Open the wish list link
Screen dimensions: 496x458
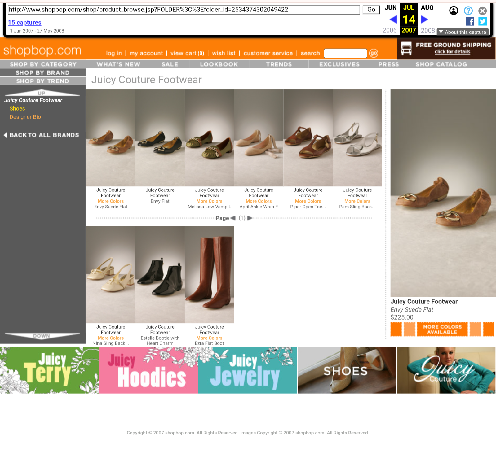tap(224, 53)
